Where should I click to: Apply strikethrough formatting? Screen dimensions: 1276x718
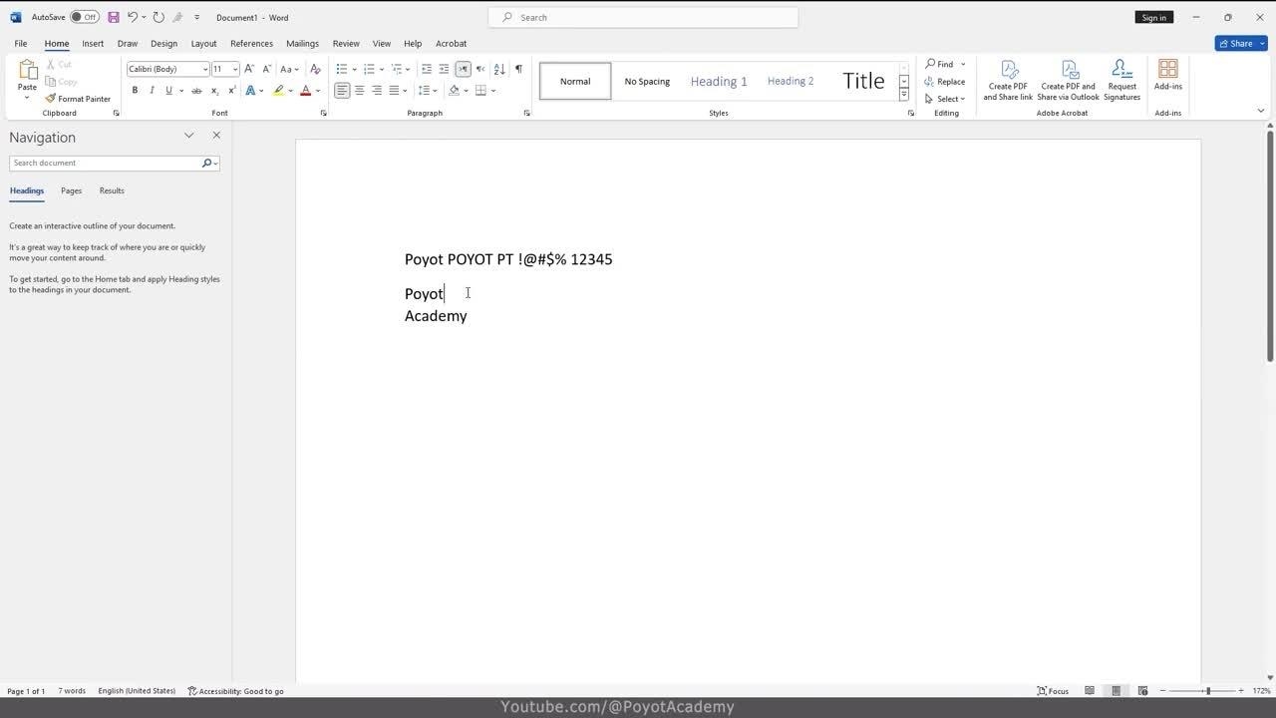pos(196,91)
